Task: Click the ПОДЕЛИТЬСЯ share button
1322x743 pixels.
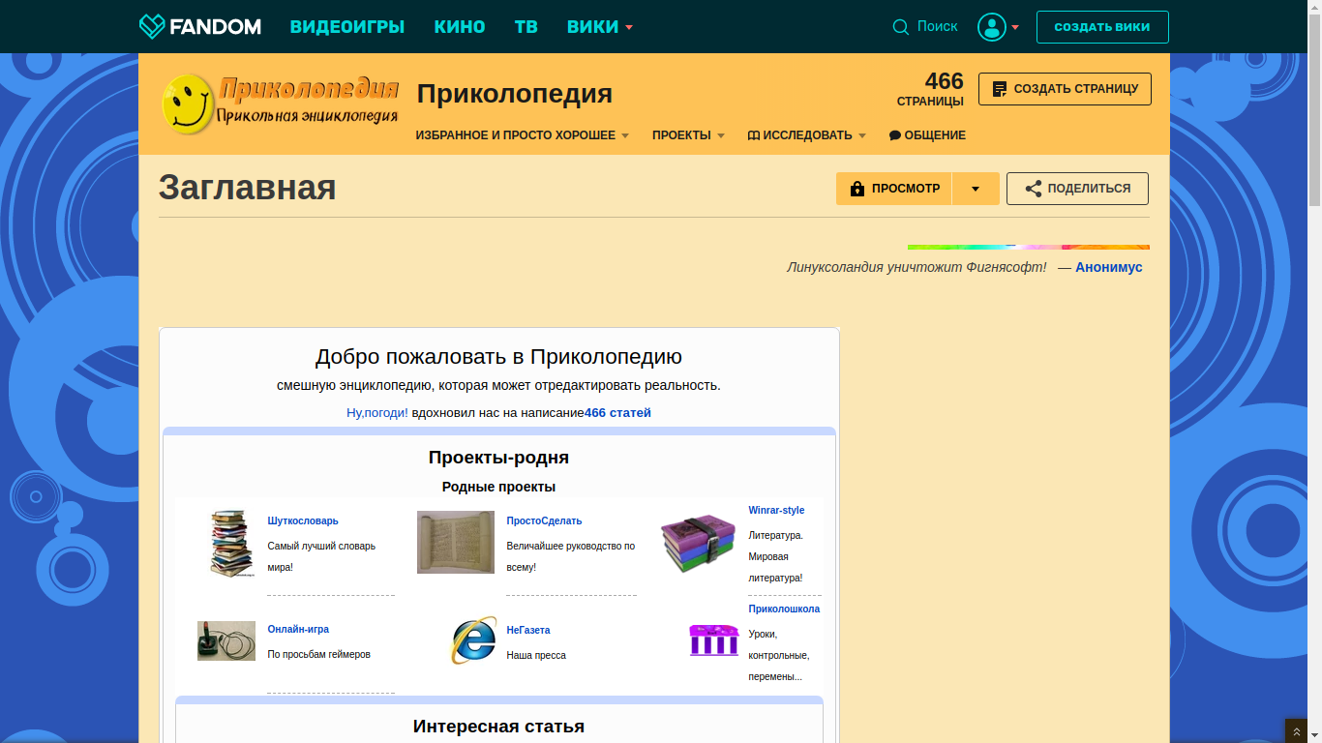Action: click(x=1077, y=189)
